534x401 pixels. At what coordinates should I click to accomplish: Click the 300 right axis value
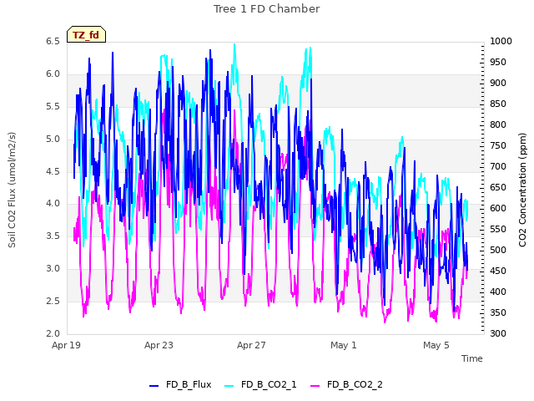pyautogui.click(x=498, y=333)
